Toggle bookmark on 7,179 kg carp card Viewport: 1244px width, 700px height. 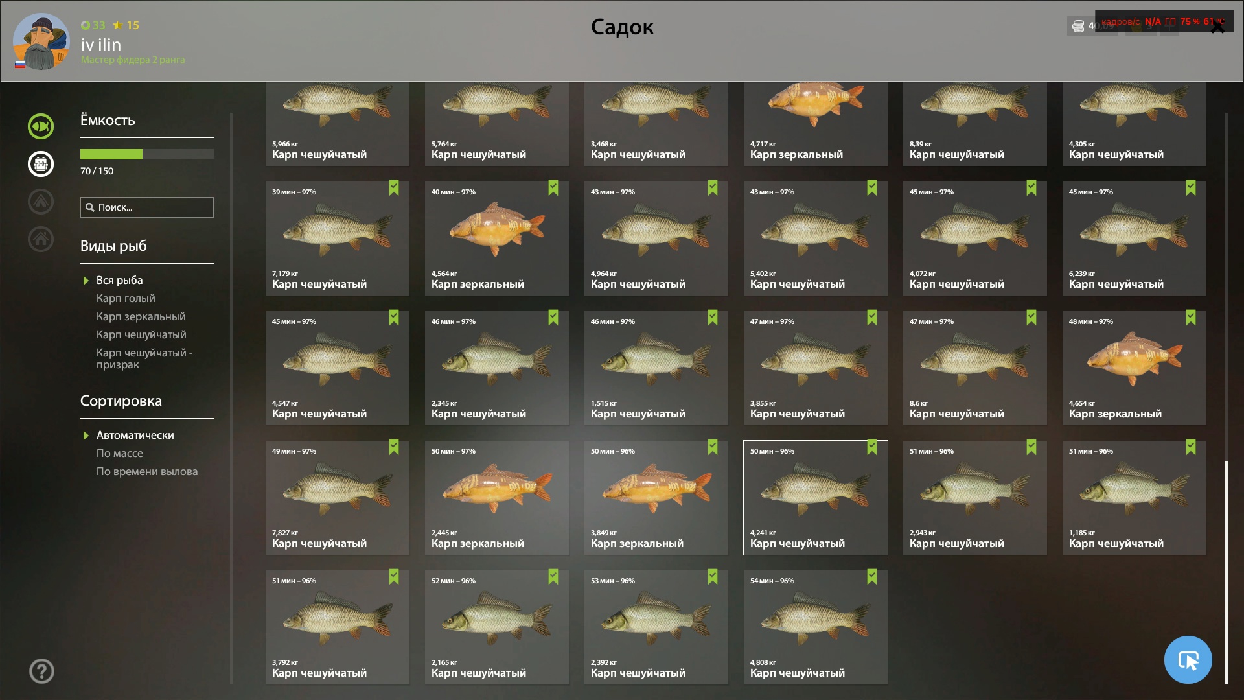click(394, 188)
